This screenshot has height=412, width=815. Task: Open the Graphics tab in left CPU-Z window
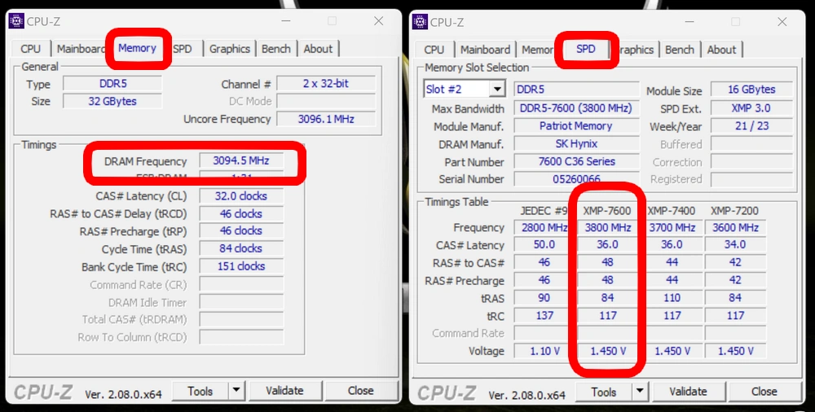click(x=230, y=49)
